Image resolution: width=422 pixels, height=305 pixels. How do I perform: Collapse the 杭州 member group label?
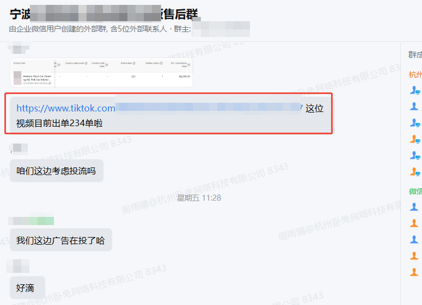(x=415, y=74)
